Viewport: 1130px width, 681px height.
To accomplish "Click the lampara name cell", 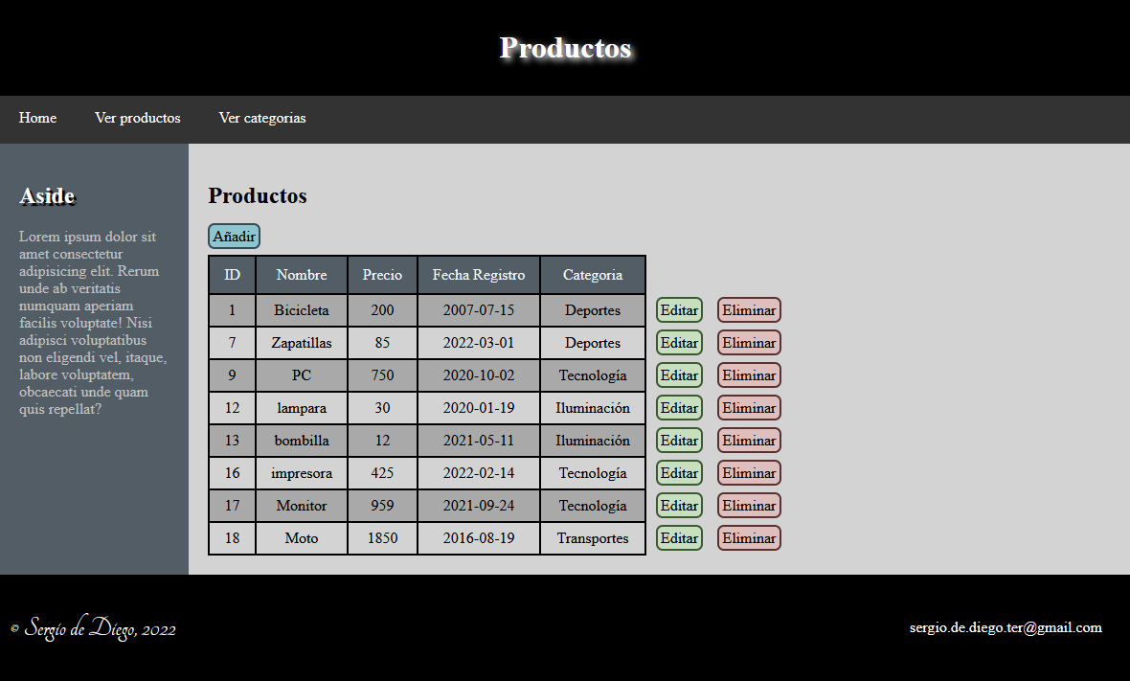I will click(302, 408).
